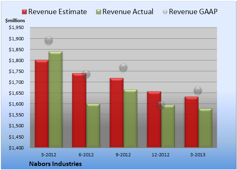
Task: Click the '$1,600' axis value
Action: [x=16, y=104]
